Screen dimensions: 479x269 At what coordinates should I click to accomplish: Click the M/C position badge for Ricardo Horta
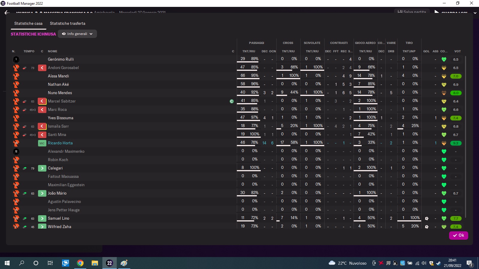click(x=42, y=143)
